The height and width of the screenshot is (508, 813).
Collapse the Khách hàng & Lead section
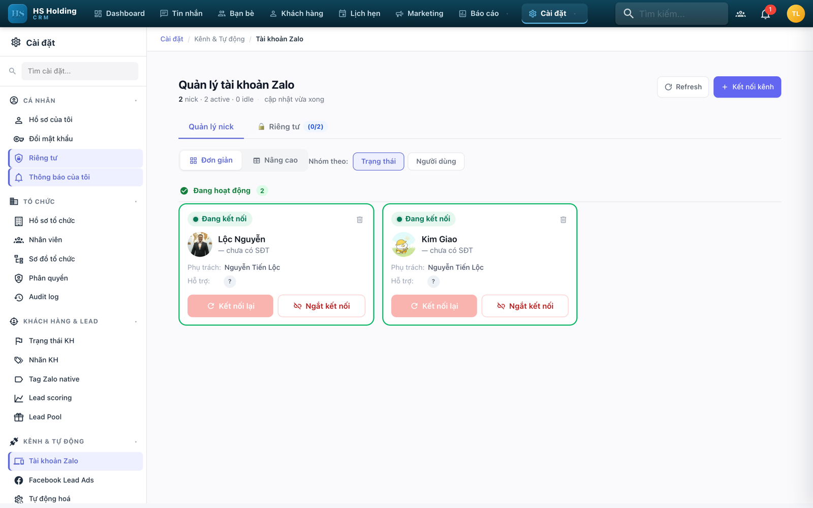click(x=136, y=322)
